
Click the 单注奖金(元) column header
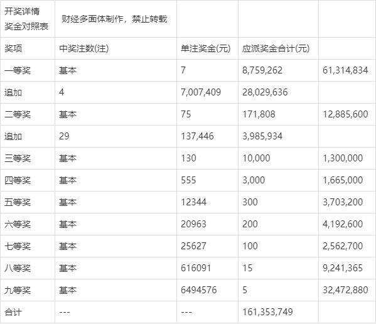click(205, 48)
